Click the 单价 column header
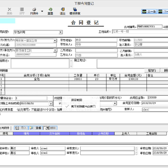Screen dimensions: 168x168 [x=97, y=76]
